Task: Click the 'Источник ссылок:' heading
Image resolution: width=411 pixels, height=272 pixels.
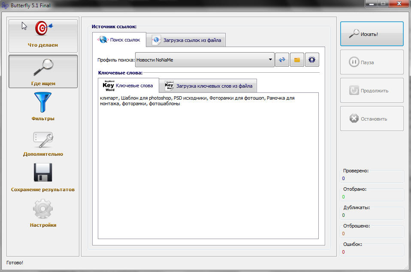Action: (x=114, y=27)
